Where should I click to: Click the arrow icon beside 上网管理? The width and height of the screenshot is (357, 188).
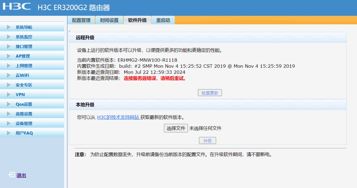tap(9, 66)
